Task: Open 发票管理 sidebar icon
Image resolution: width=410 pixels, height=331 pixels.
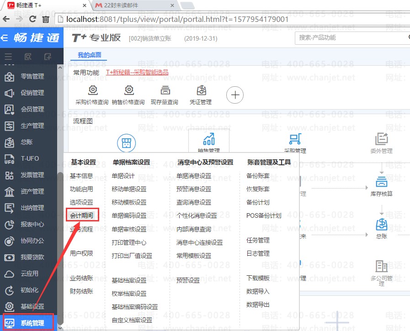Action: [x=9, y=175]
